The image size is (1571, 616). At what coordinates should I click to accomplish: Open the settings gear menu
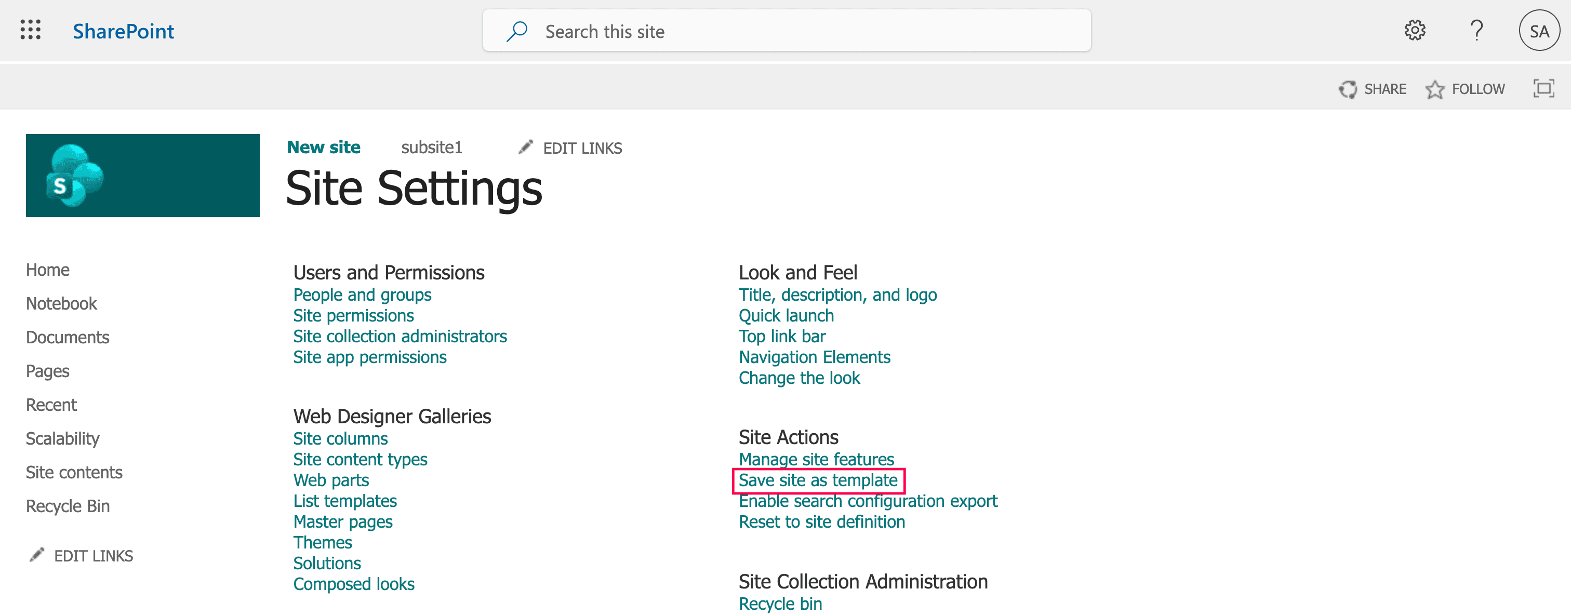(x=1416, y=31)
